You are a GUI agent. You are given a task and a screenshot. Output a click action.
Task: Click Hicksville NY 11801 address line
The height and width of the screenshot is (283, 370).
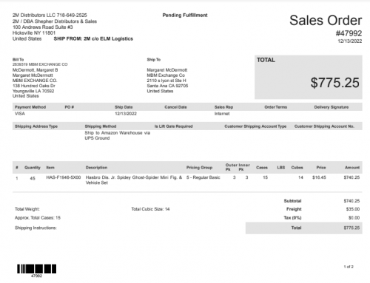(x=34, y=33)
